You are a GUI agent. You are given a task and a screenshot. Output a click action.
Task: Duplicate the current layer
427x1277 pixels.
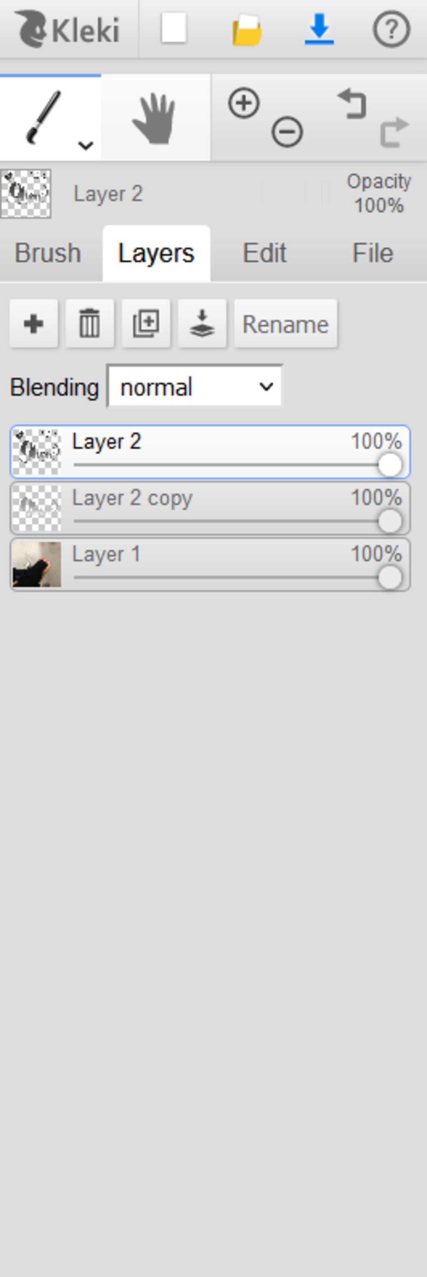coord(146,324)
